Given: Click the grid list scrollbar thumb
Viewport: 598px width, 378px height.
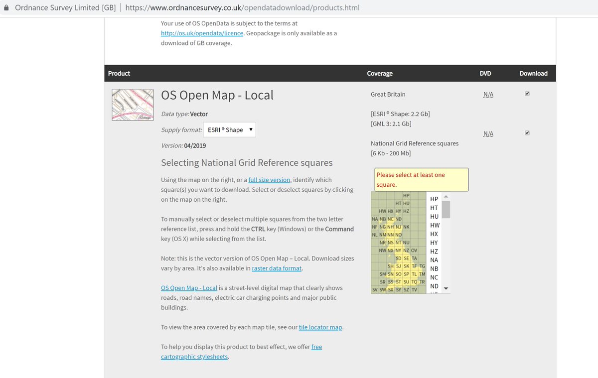Looking at the screenshot, I should tap(446, 210).
